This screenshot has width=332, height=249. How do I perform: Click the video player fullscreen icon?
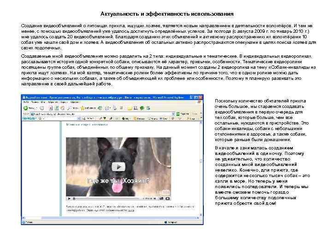tap(167, 198)
